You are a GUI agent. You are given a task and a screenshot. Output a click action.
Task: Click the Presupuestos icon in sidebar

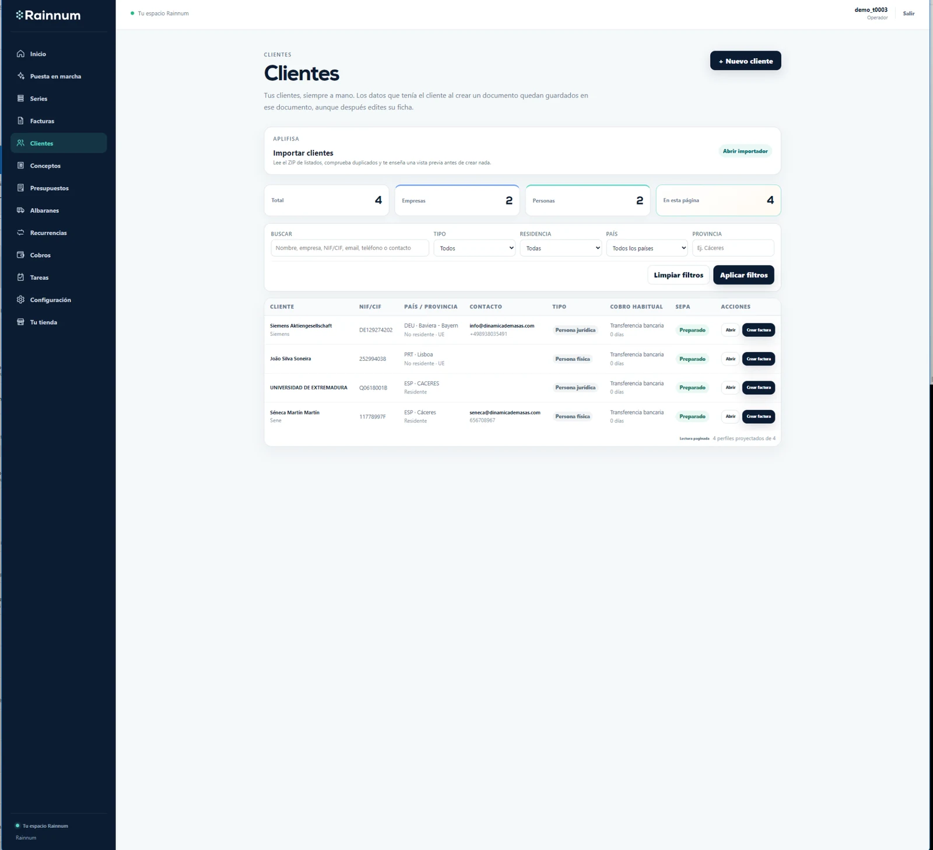coord(20,188)
